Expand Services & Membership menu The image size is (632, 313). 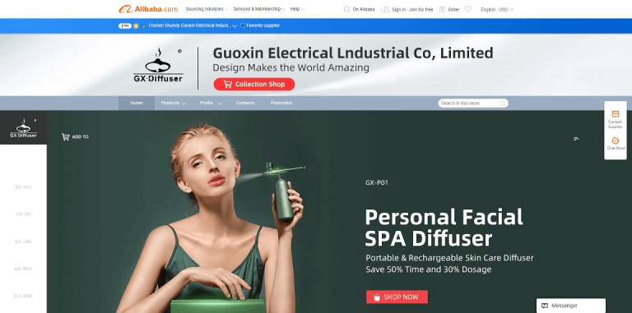(259, 9)
